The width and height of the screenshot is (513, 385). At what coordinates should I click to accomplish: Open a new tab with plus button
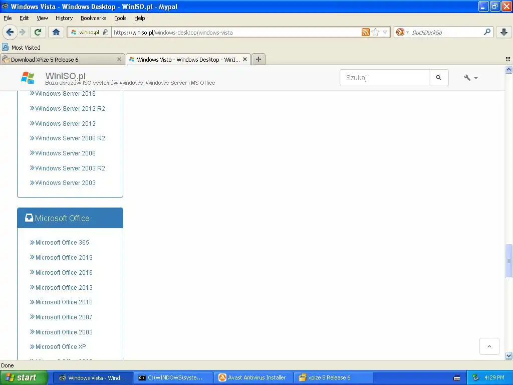pos(258,59)
